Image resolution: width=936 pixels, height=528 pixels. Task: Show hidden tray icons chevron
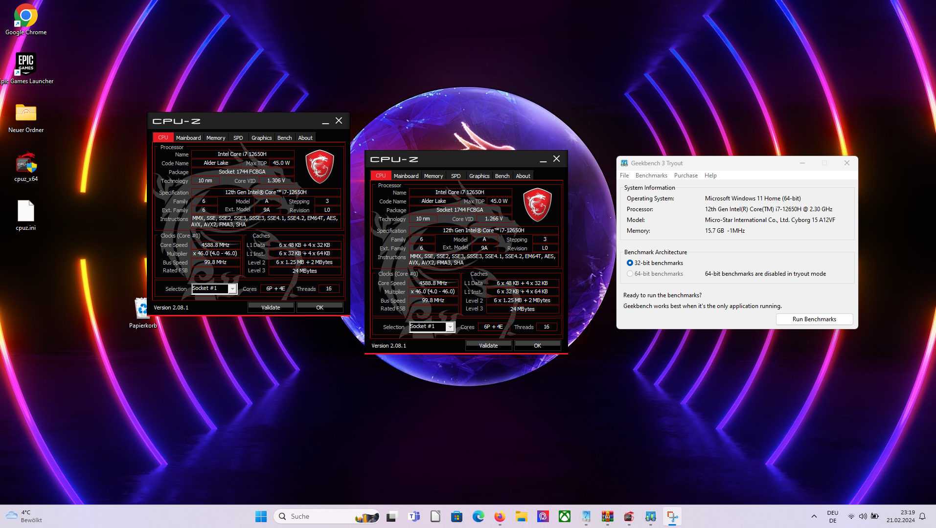(814, 516)
